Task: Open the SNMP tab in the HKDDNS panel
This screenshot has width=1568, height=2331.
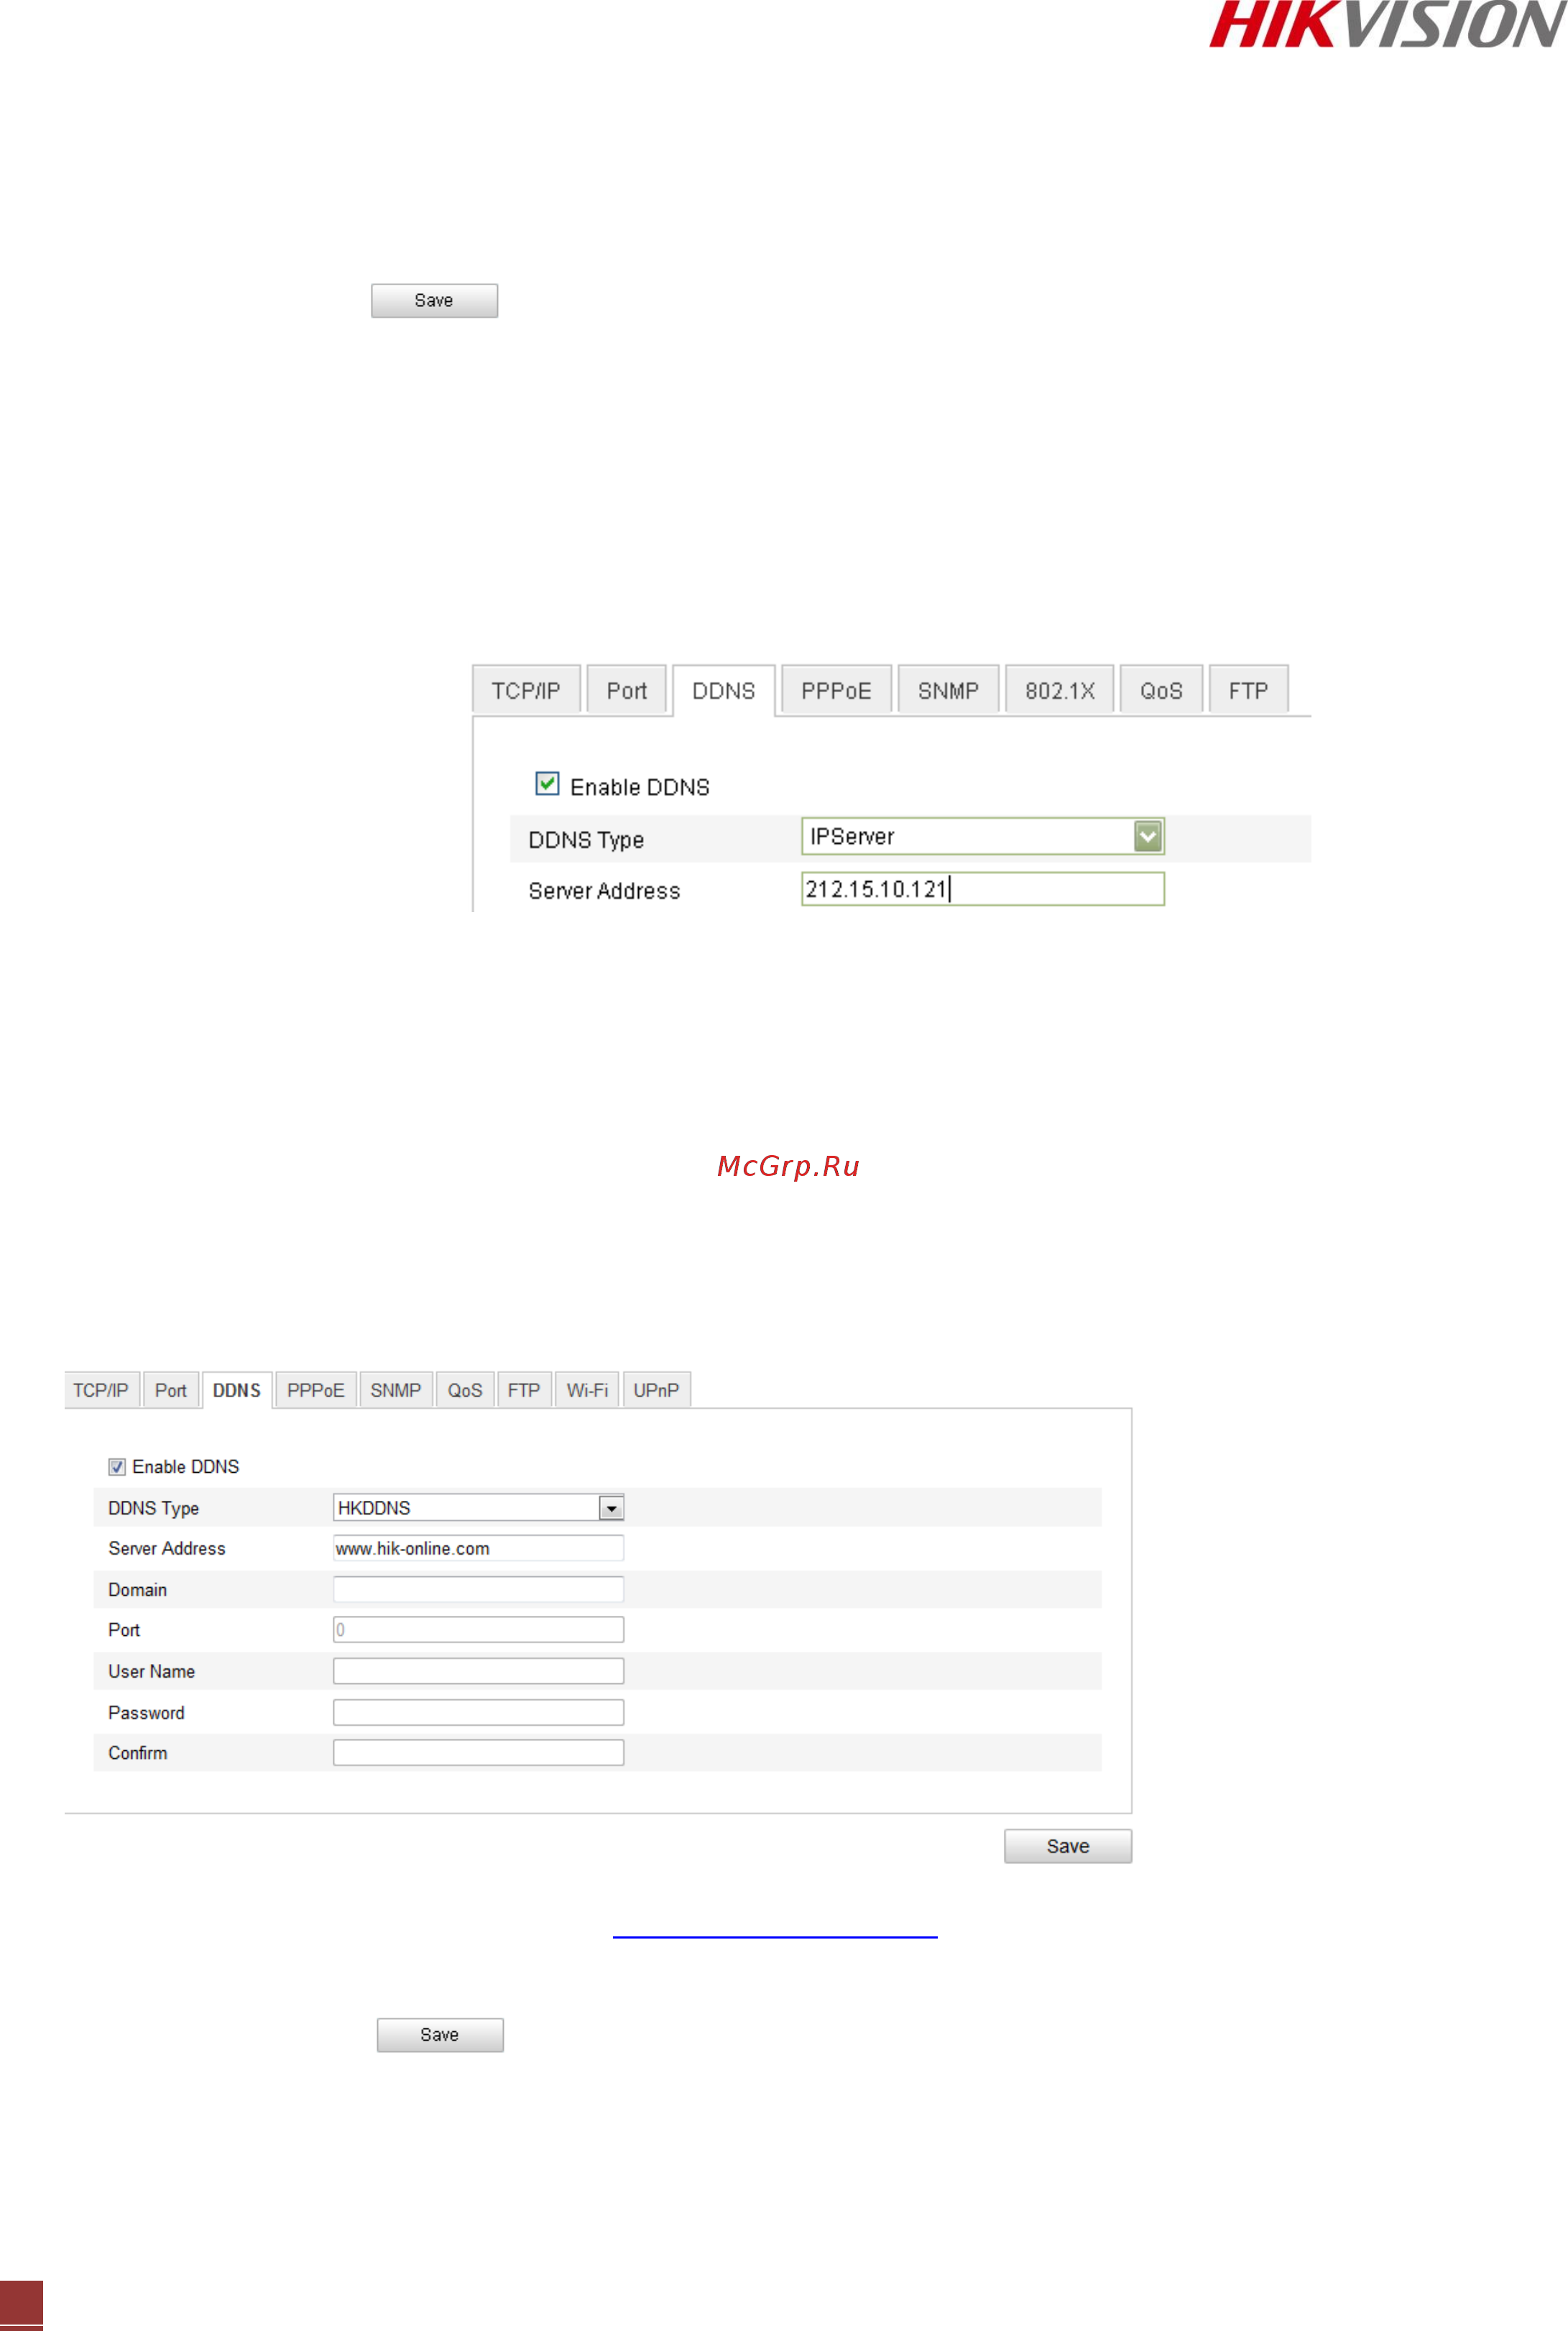Action: pos(396,1390)
